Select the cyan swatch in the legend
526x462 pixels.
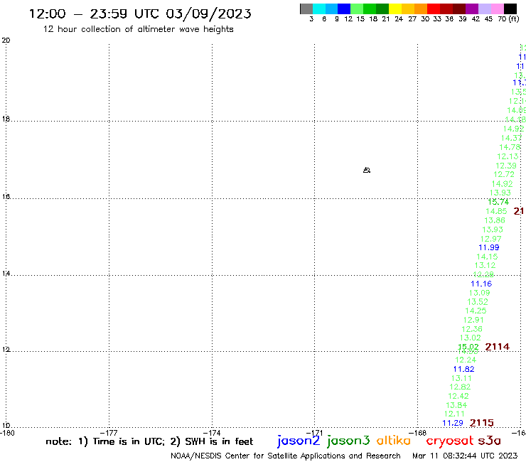(x=319, y=9)
